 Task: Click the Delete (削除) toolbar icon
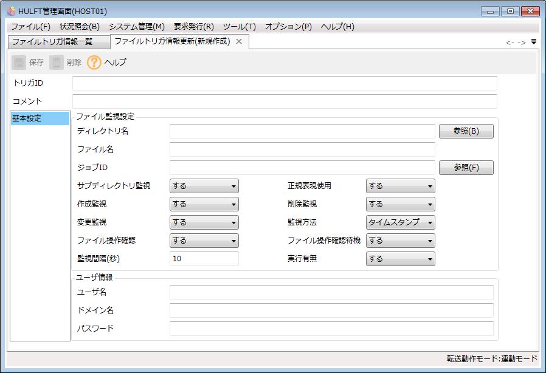pos(57,63)
